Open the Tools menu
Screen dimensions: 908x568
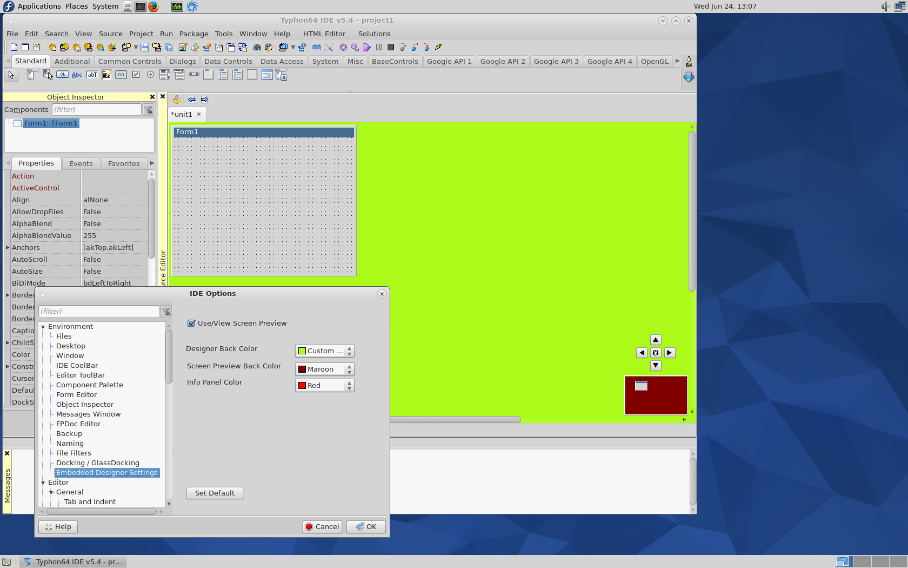(x=224, y=34)
